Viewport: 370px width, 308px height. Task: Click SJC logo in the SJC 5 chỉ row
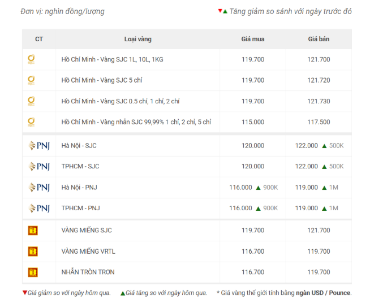tap(31, 80)
